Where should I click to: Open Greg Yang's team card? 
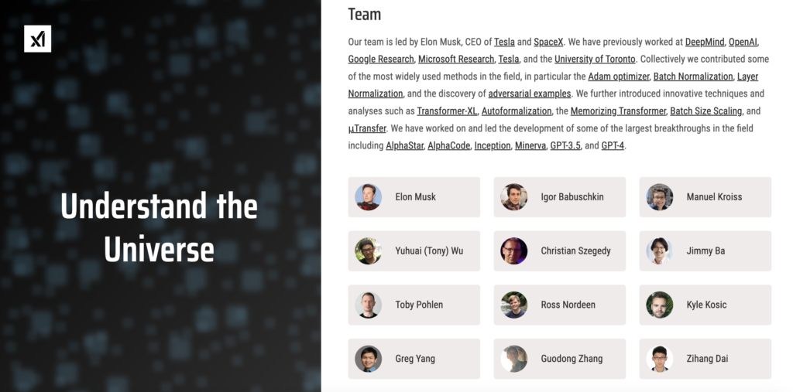(x=414, y=359)
